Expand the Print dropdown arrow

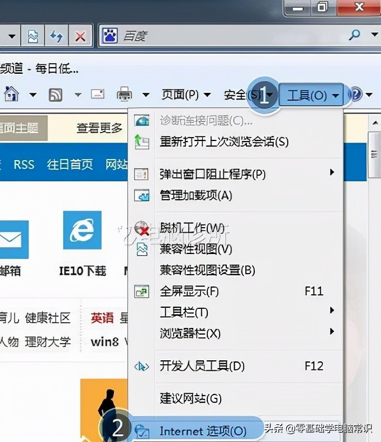146,95
